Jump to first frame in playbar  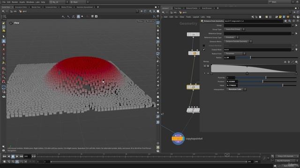(4, 156)
